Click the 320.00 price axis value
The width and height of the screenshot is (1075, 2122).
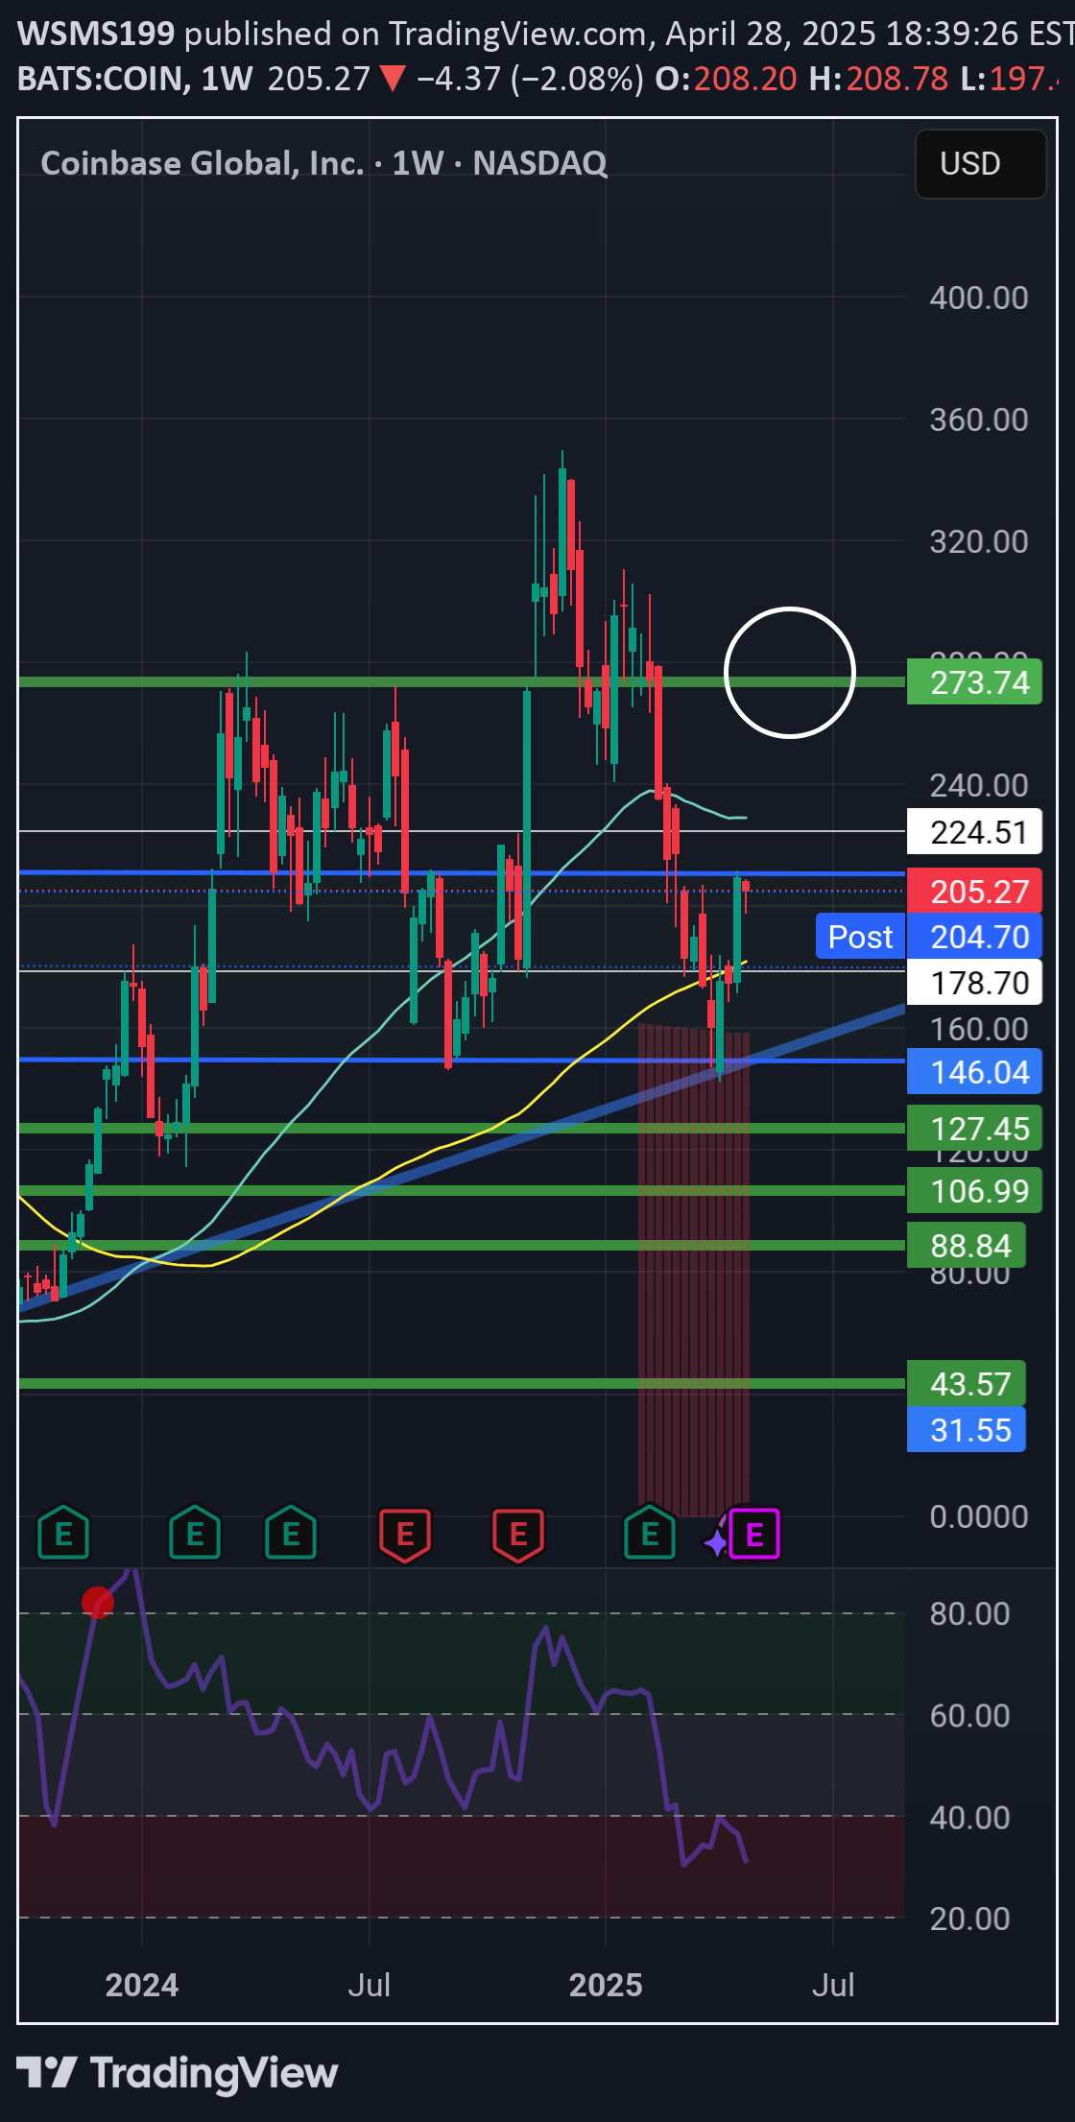[x=979, y=542]
